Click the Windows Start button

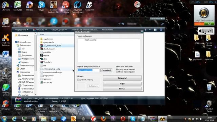click(4, 119)
